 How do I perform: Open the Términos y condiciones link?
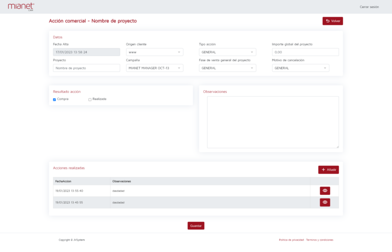pyautogui.click(x=320, y=240)
